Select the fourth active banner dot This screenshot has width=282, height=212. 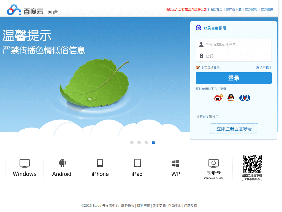(x=153, y=143)
